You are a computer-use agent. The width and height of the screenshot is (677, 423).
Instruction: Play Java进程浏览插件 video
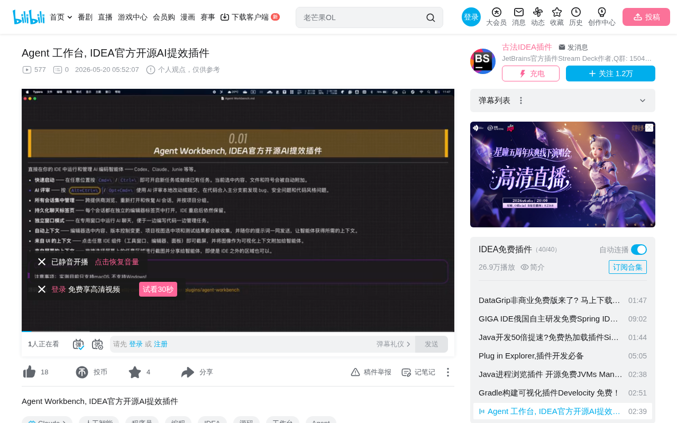coord(563,374)
